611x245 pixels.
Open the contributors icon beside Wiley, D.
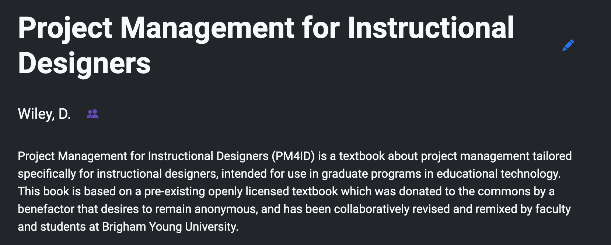click(x=92, y=114)
